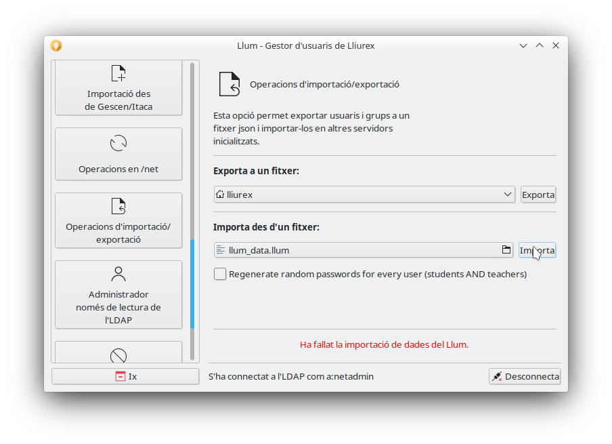Open Operacions en /net sync icon
The width and height of the screenshot is (612, 444).
118,143
